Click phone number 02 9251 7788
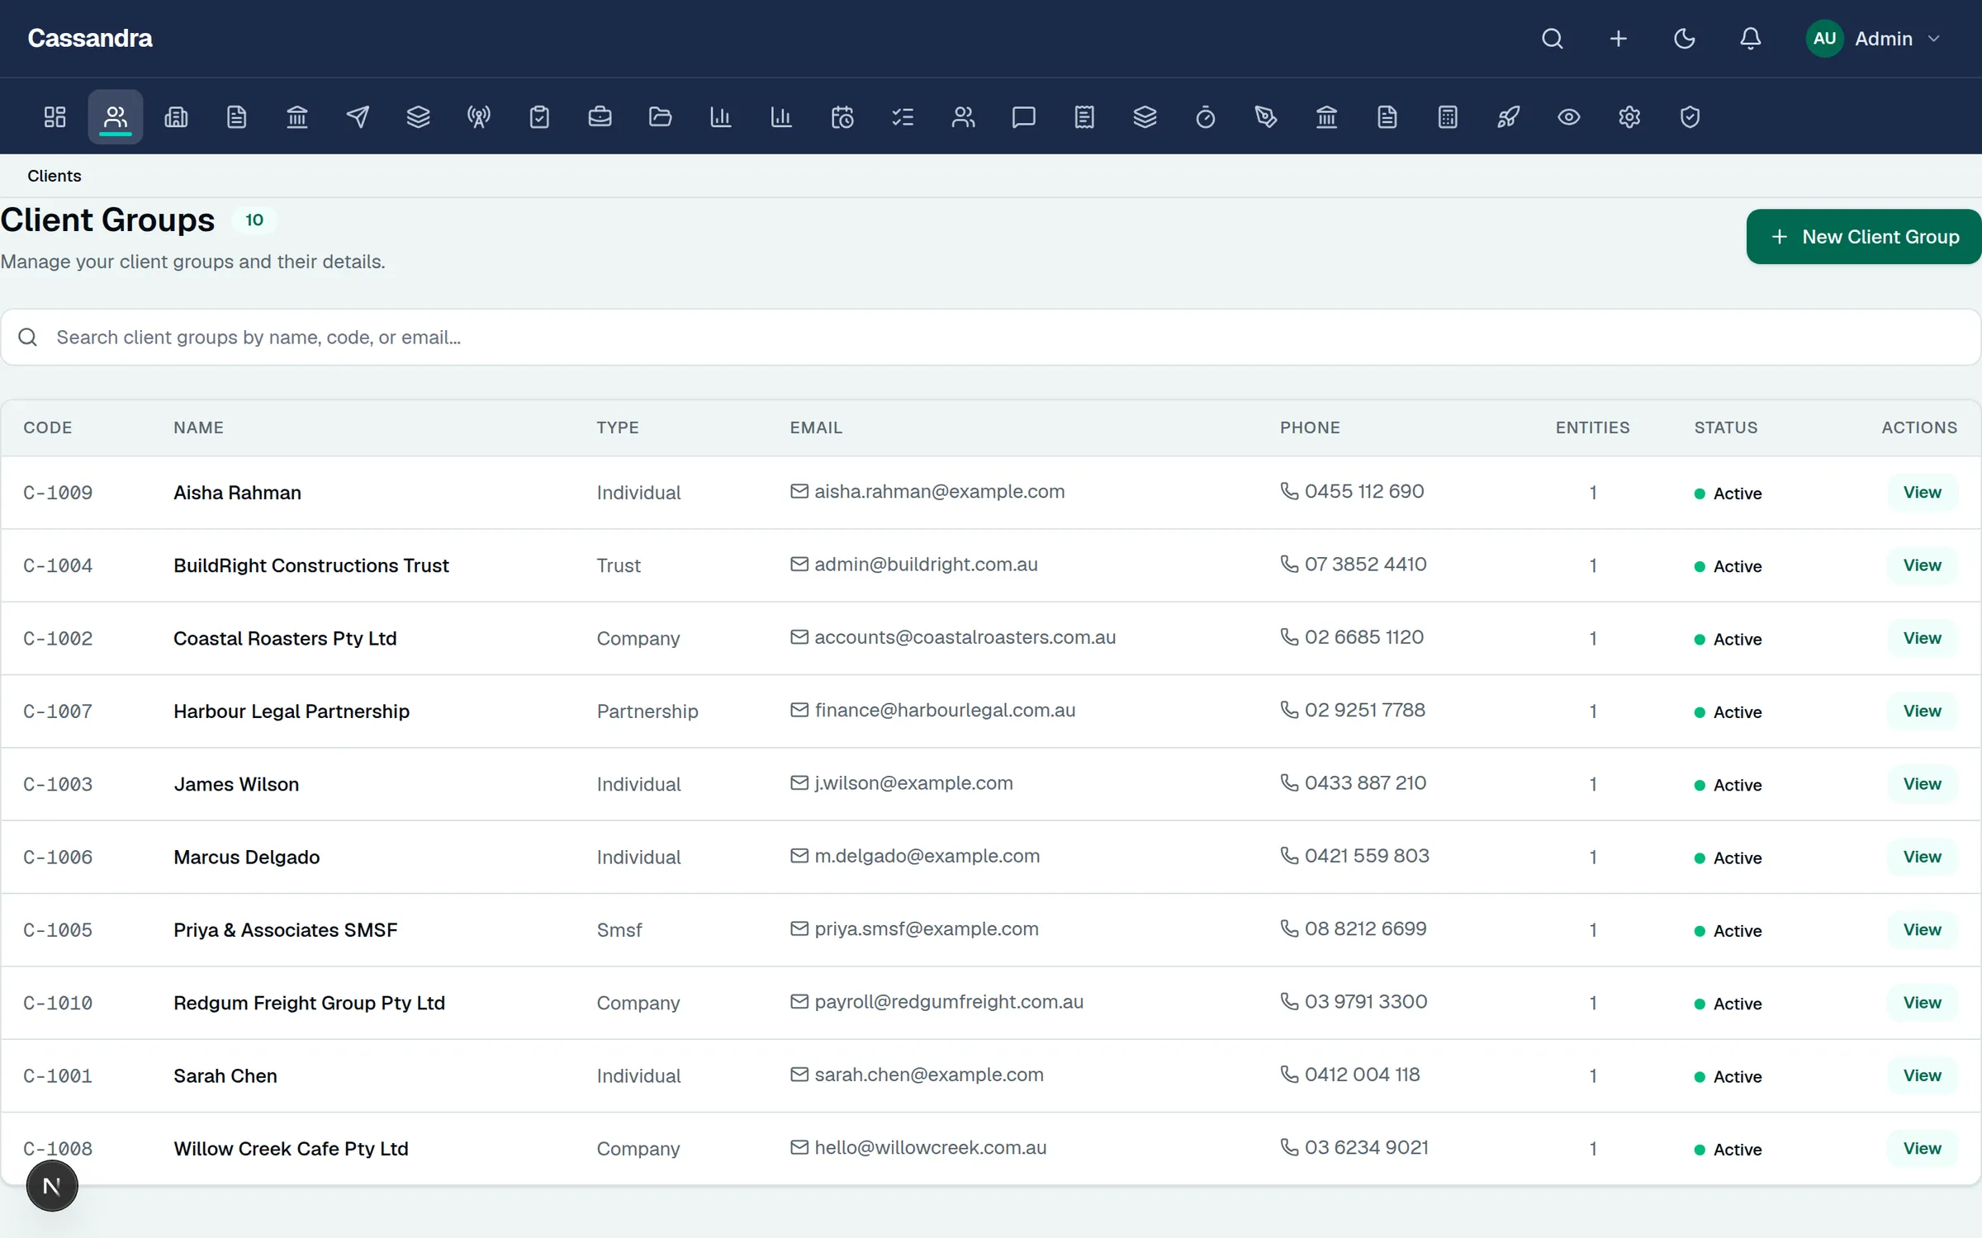 pyautogui.click(x=1365, y=710)
